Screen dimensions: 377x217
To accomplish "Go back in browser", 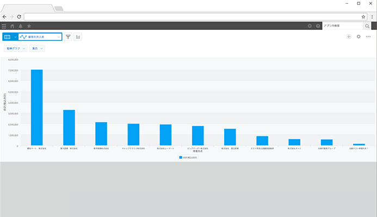I will [x=4, y=16].
